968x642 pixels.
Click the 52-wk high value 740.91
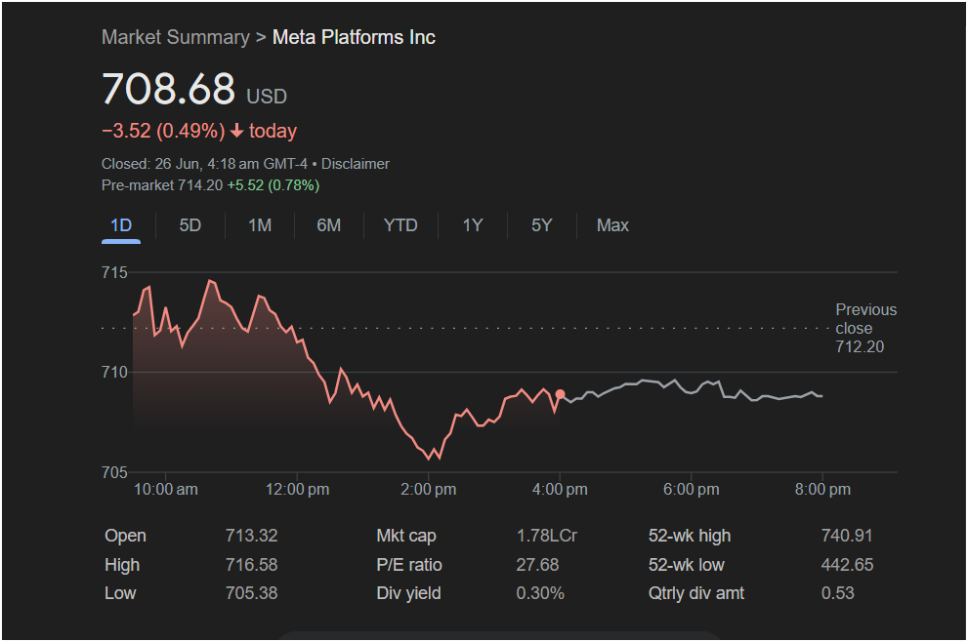coord(846,536)
